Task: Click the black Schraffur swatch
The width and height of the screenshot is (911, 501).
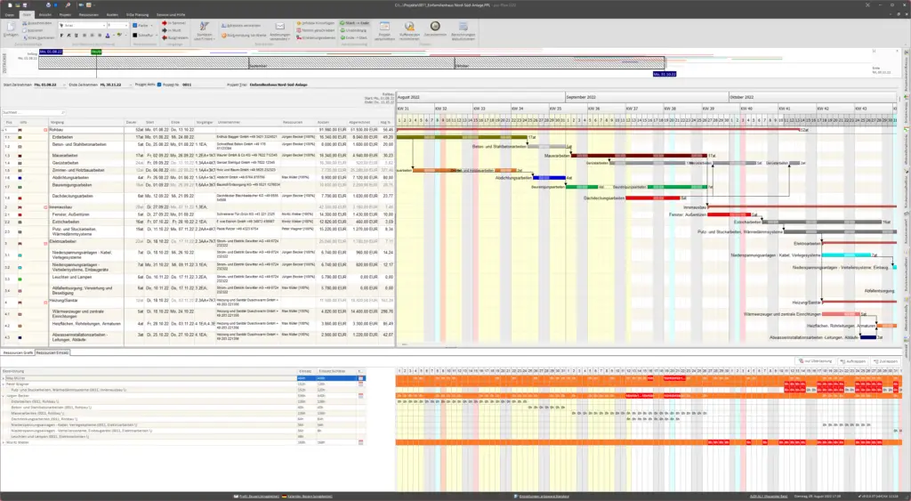Action: 135,36
